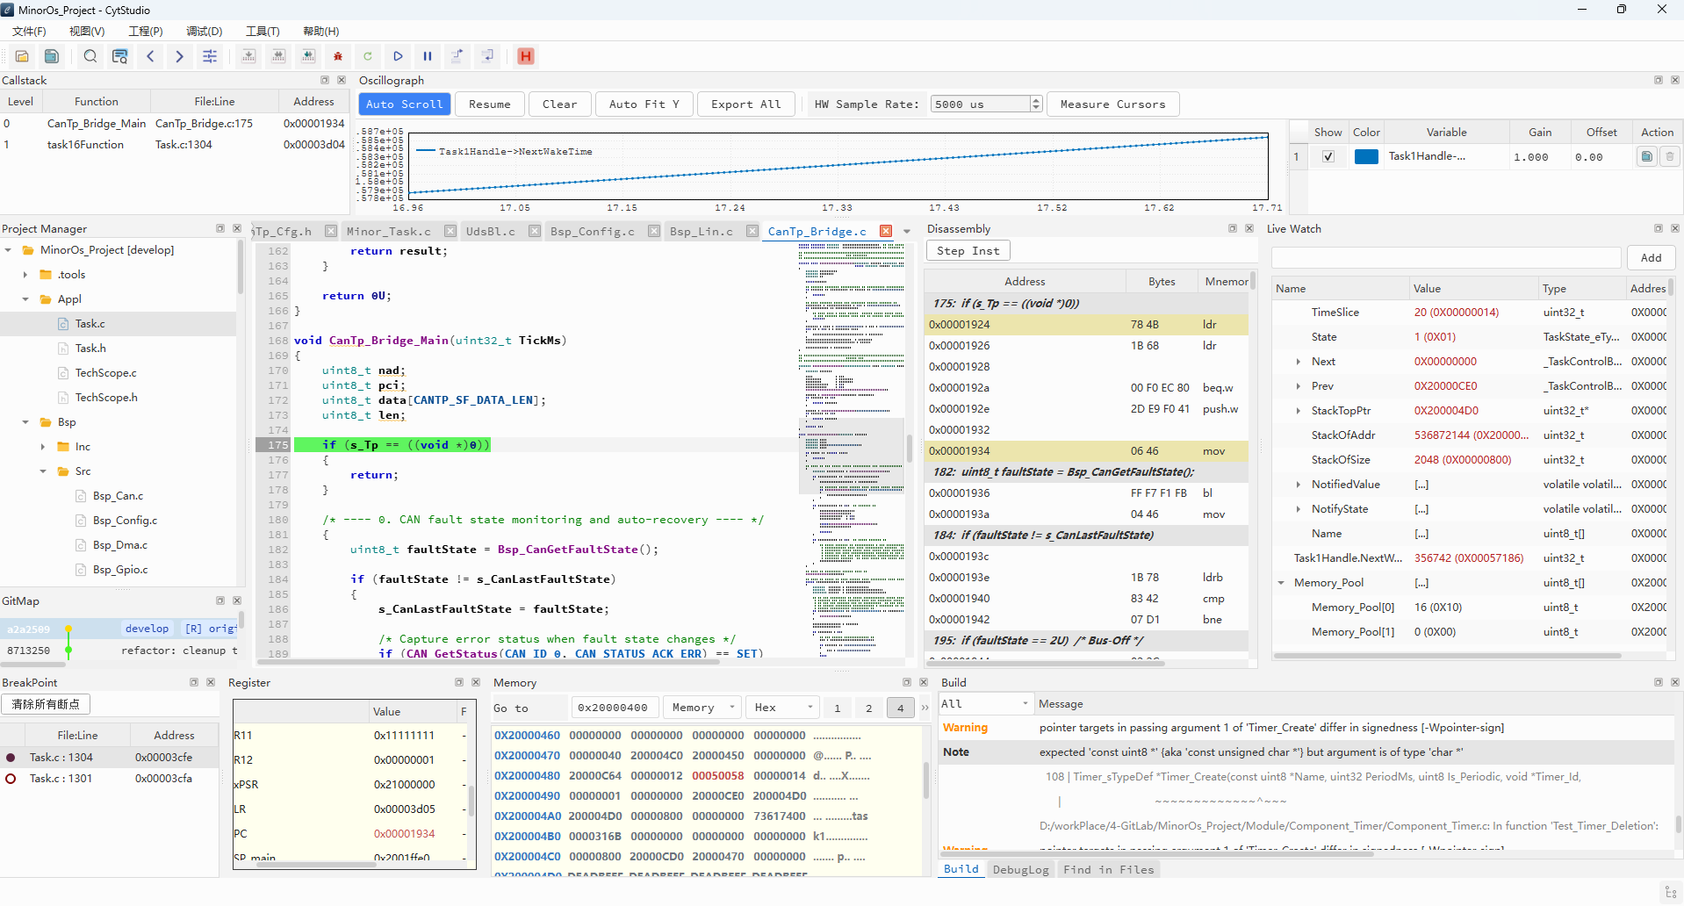Uncheck Show checkbox for Task1Handle variable

[1328, 156]
